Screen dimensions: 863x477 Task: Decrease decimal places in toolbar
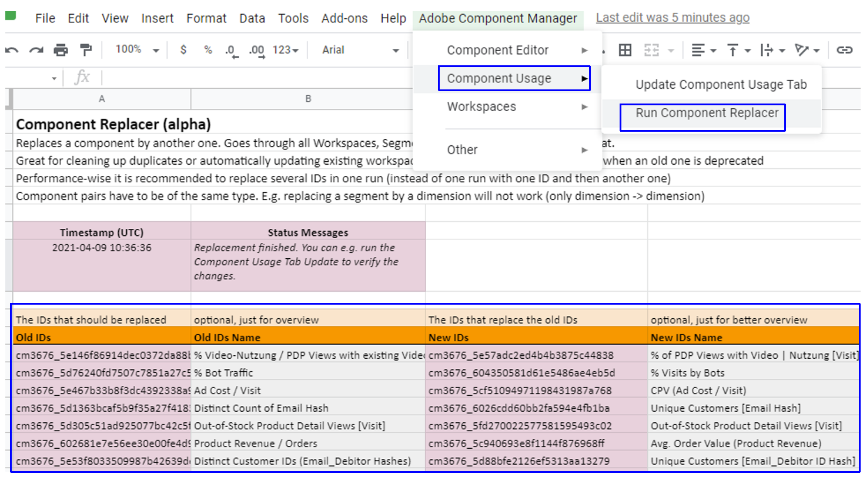231,51
